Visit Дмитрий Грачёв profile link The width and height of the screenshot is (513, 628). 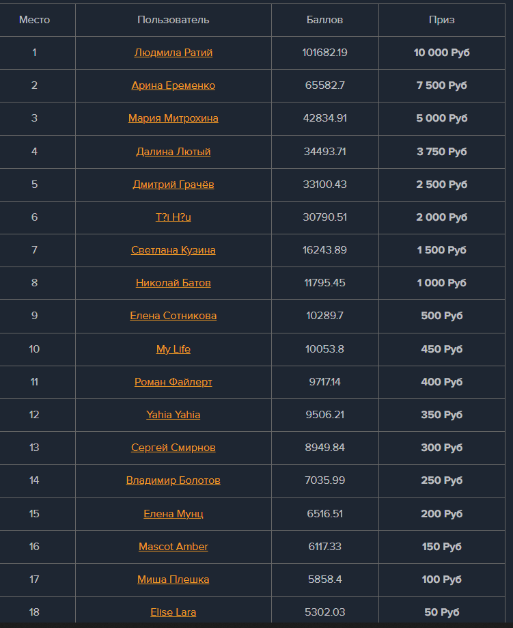(x=174, y=185)
